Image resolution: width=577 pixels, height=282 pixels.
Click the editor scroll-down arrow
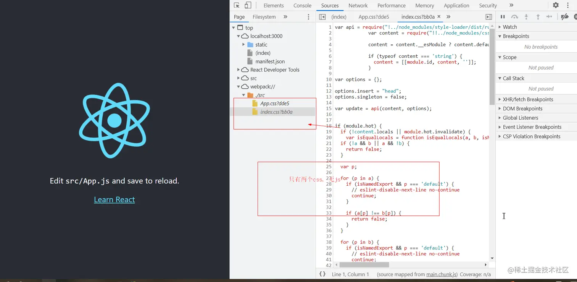[x=492, y=259]
